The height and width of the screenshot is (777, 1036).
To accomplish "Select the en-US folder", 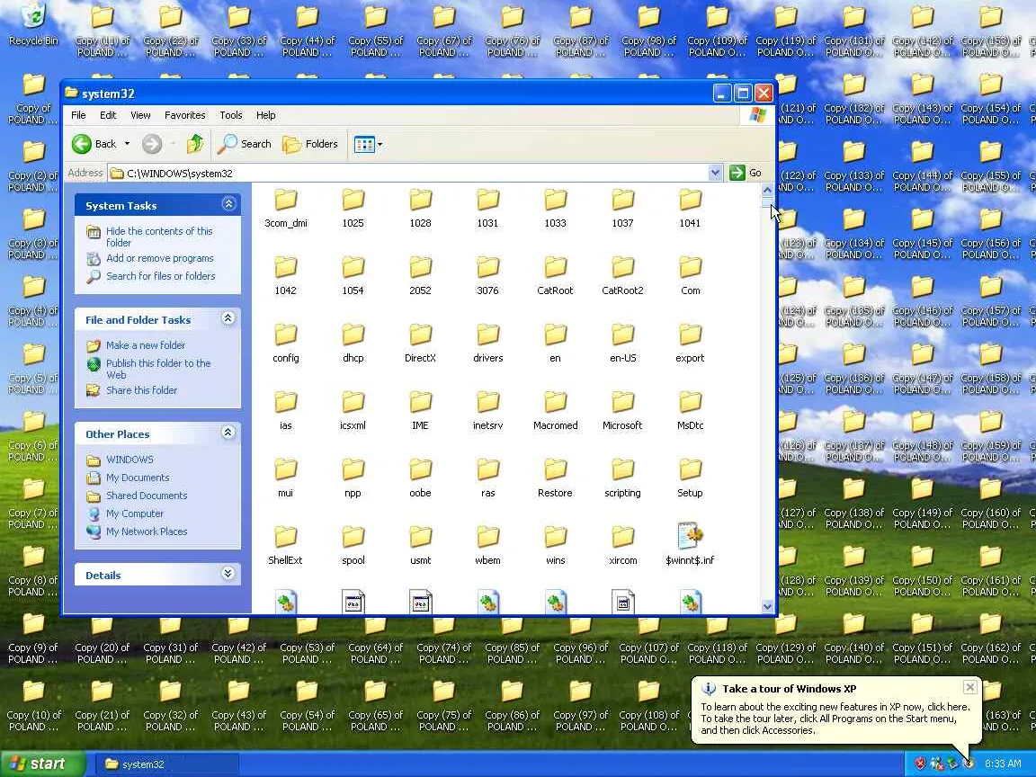I will pyautogui.click(x=622, y=344).
